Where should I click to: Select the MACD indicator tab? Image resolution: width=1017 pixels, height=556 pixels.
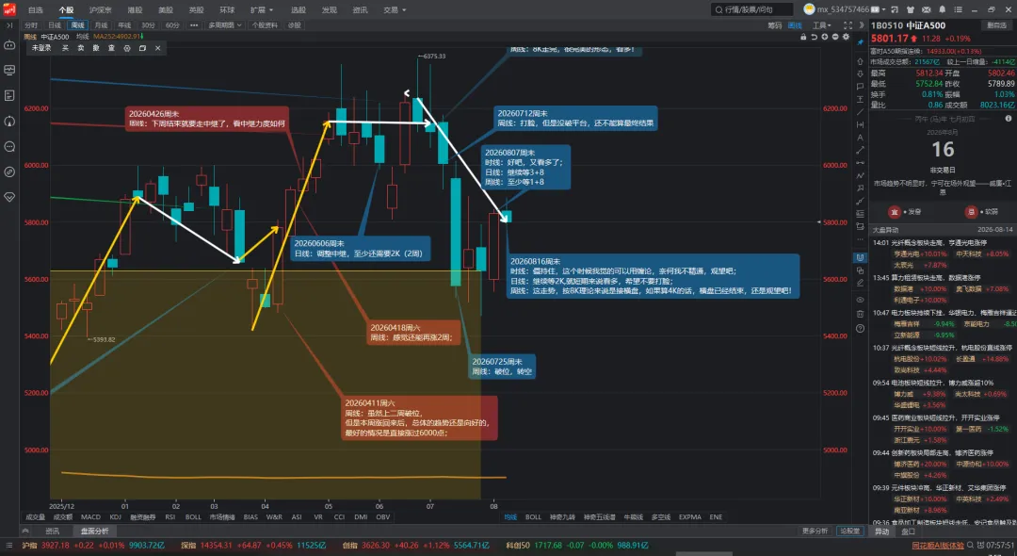90,517
